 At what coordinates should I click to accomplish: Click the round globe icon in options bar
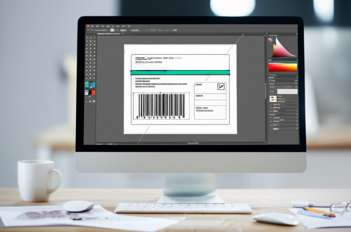(x=112, y=30)
